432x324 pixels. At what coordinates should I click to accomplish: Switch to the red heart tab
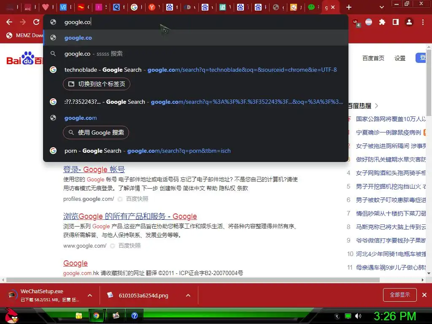point(46,7)
